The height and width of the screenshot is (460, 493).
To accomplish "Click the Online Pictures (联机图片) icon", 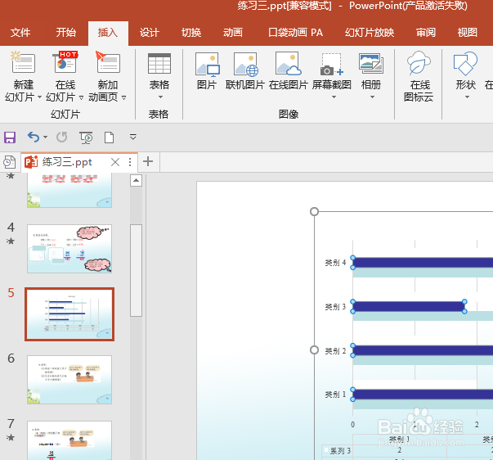I will tap(245, 64).
